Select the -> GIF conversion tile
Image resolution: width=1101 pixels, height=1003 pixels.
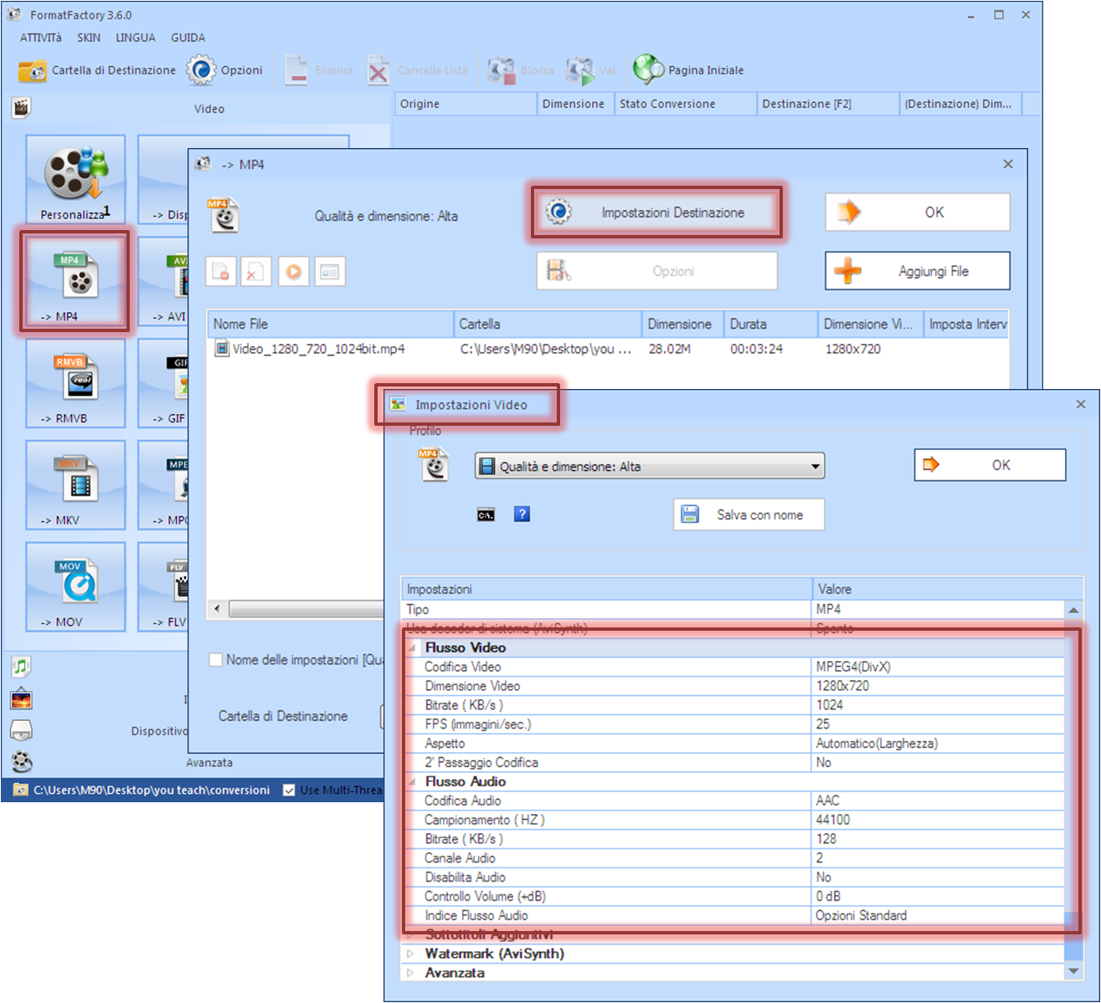point(163,383)
